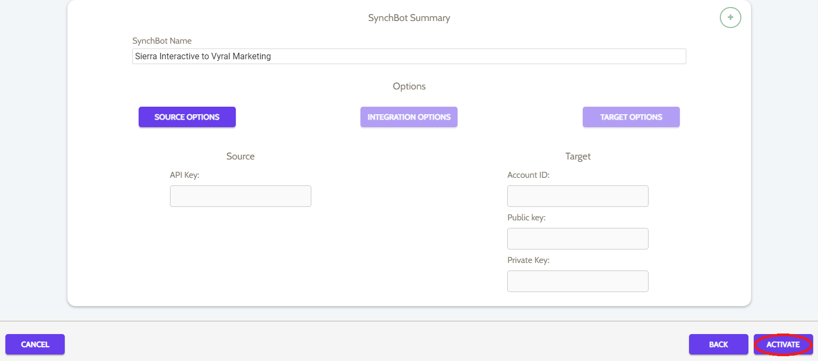Open Integration Options
The image size is (818, 361).
[x=409, y=117]
